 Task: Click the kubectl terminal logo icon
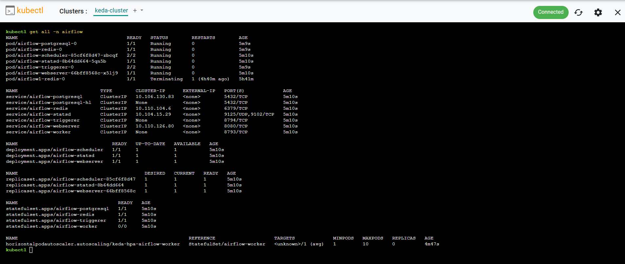pos(10,10)
